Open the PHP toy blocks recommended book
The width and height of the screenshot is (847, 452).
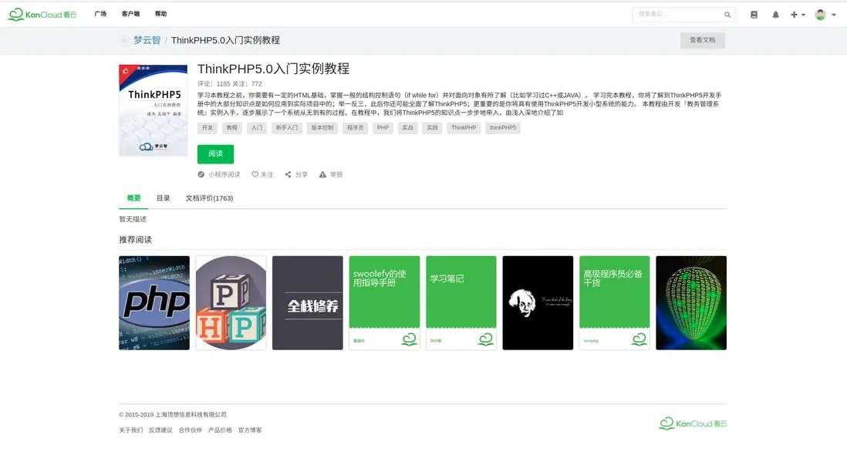[231, 303]
